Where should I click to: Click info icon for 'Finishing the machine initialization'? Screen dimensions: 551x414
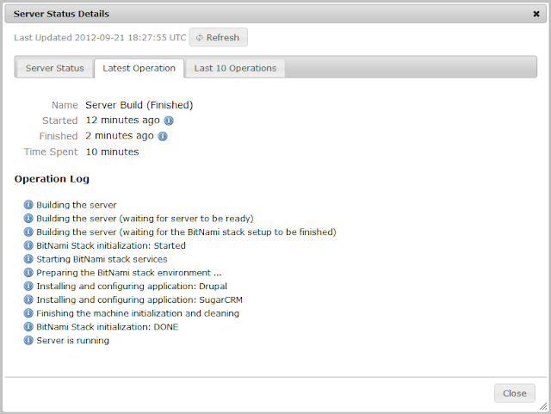coord(28,313)
